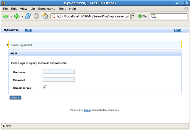Open the View menu
The width and height of the screenshot is (190, 130).
pos(24,9)
